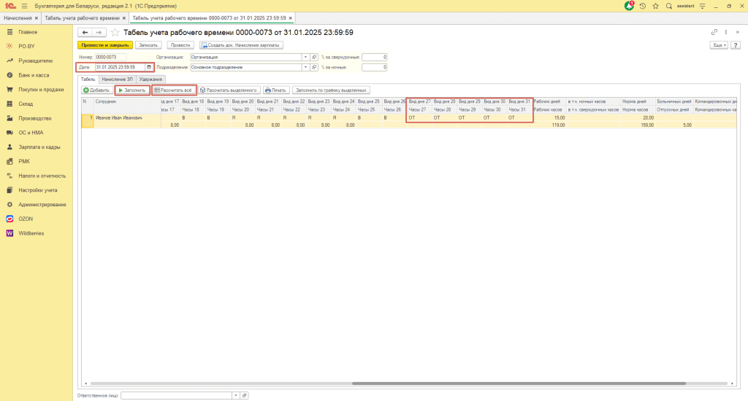Switch to Начисления window tab
Image resolution: width=748 pixels, height=401 pixels.
(x=18, y=18)
